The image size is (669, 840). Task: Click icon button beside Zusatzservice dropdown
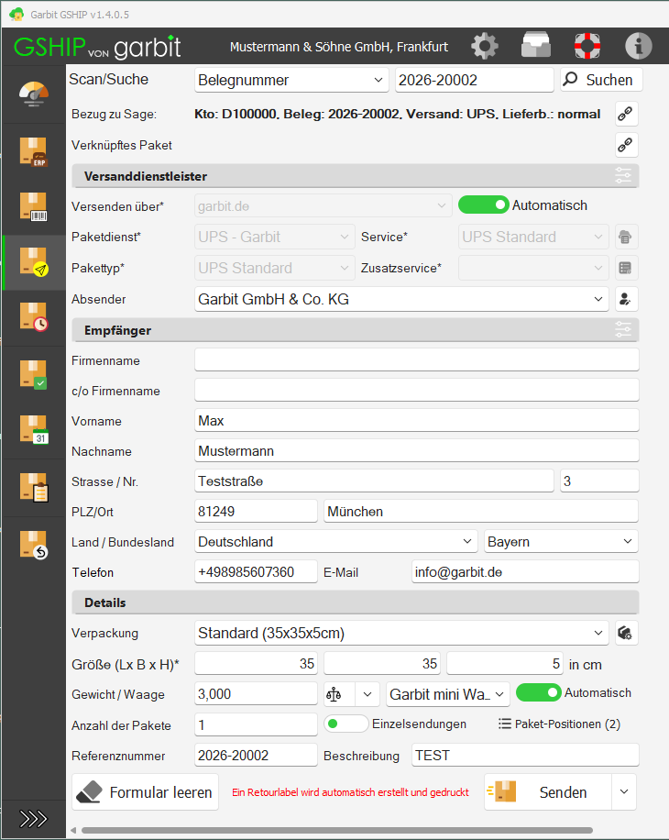click(626, 268)
